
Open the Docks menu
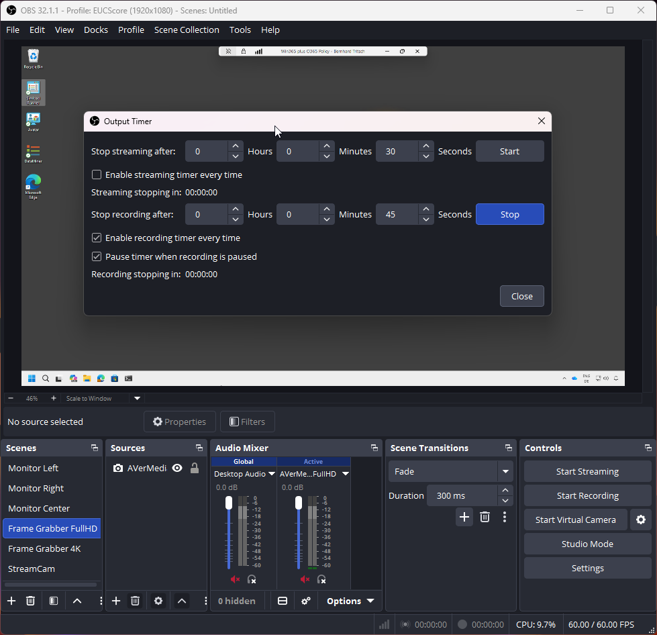pyautogui.click(x=95, y=30)
